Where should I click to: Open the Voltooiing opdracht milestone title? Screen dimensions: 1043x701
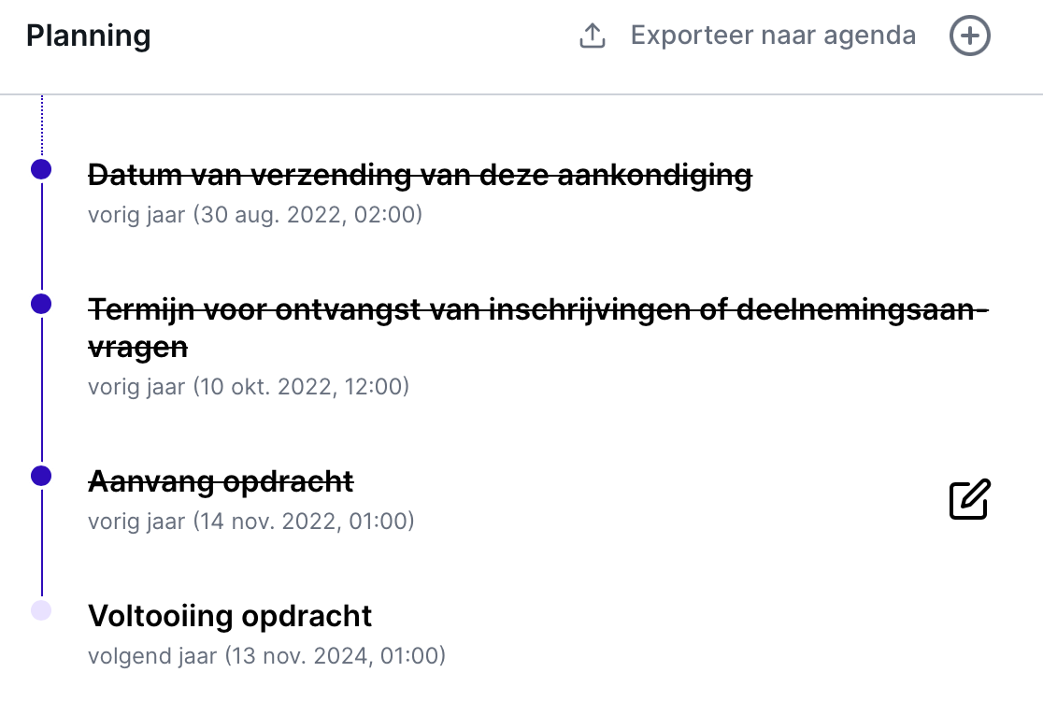(x=230, y=616)
